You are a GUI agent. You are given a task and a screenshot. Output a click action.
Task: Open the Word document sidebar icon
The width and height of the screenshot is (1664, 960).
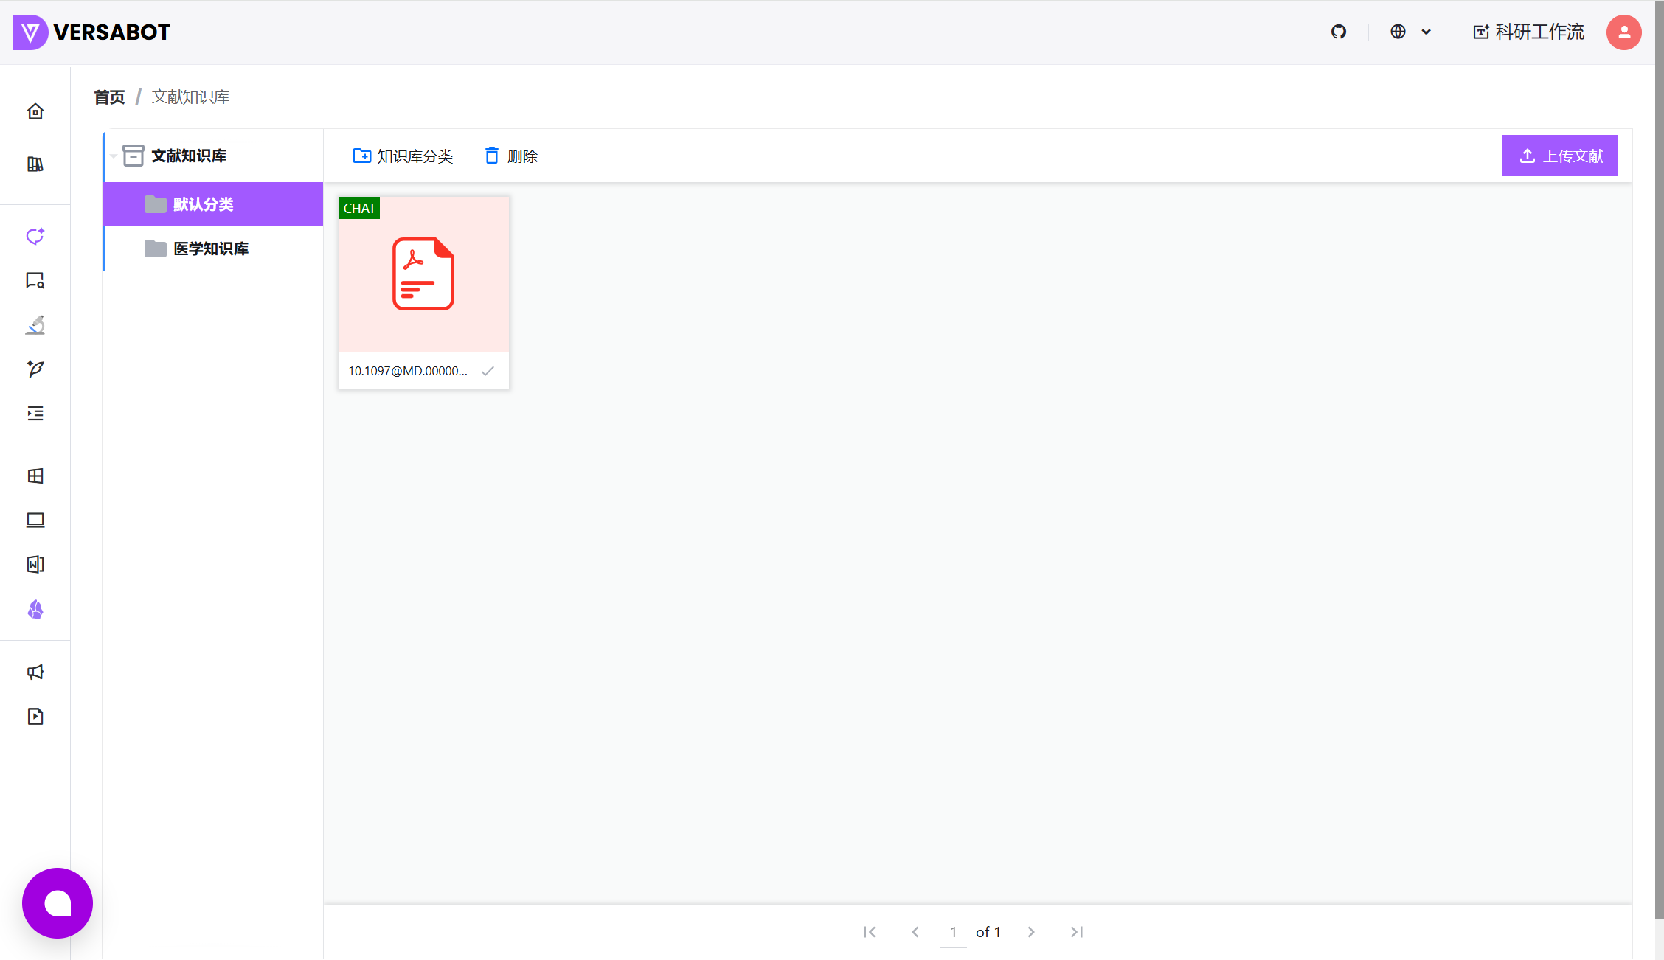(35, 565)
